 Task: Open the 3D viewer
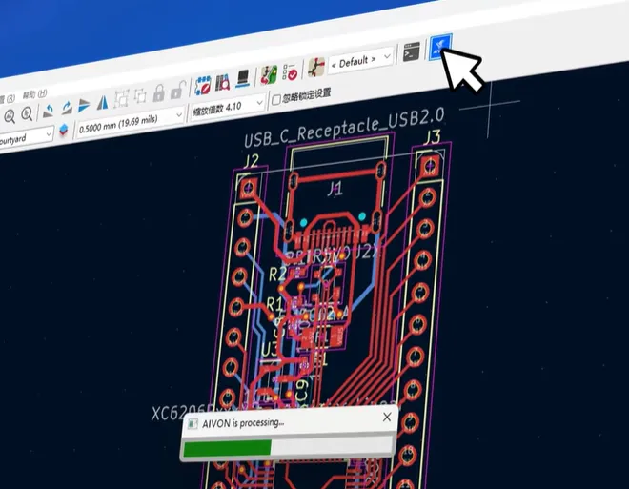243,78
